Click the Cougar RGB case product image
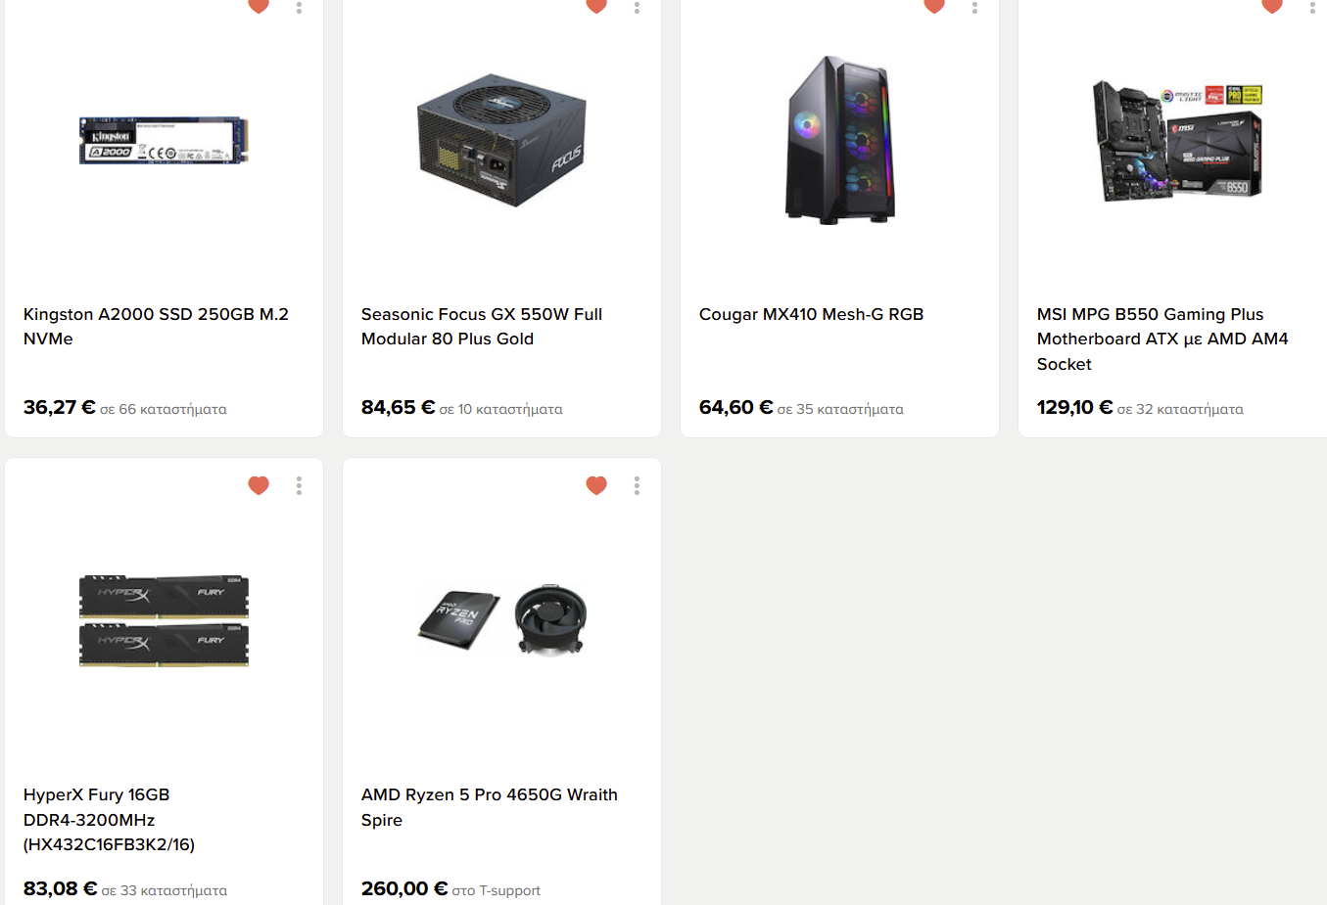The height and width of the screenshot is (905, 1327). coord(839,140)
